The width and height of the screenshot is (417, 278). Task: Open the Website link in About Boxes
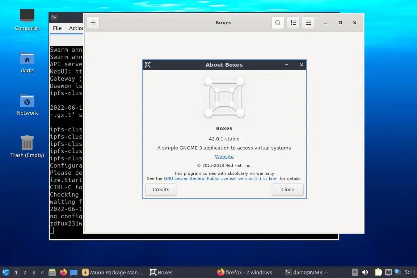click(224, 157)
